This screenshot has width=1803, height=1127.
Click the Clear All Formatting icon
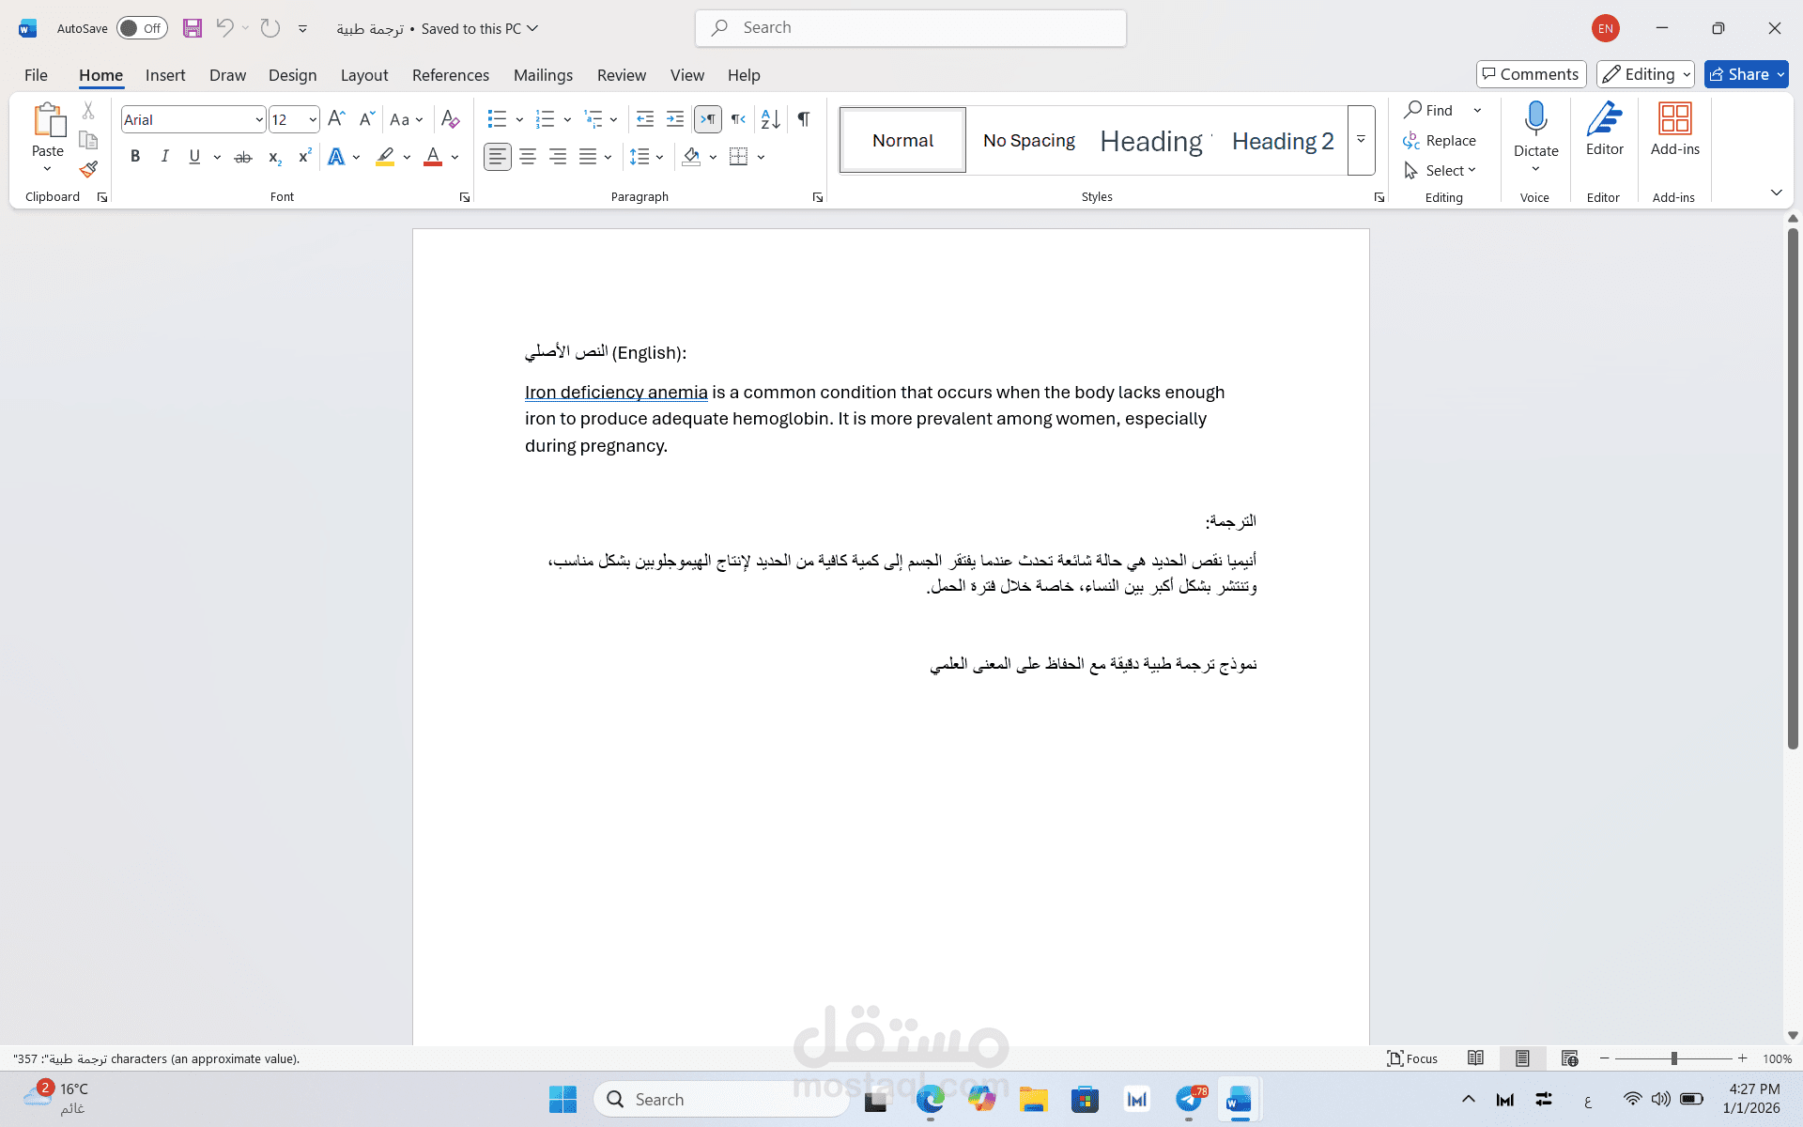pyautogui.click(x=450, y=119)
